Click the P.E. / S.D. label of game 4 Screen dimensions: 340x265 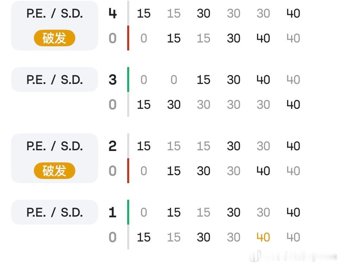coord(54,14)
